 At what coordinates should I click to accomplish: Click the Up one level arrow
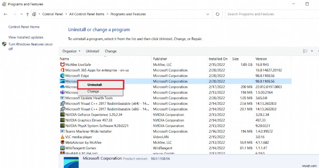click(28, 14)
